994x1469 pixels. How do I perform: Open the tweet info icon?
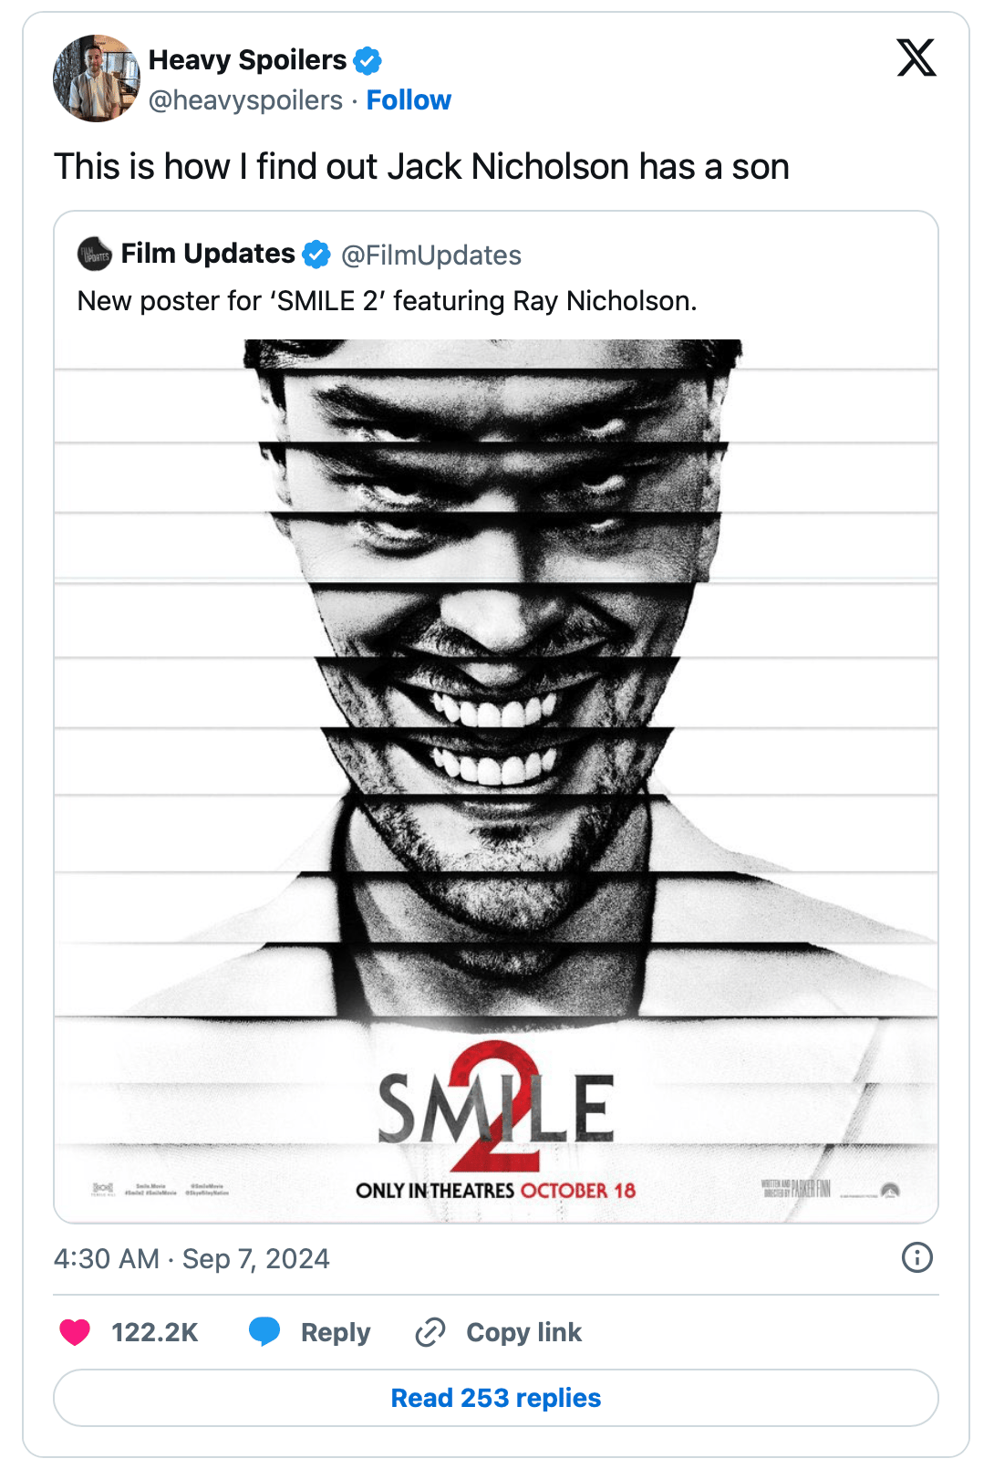tap(916, 1257)
